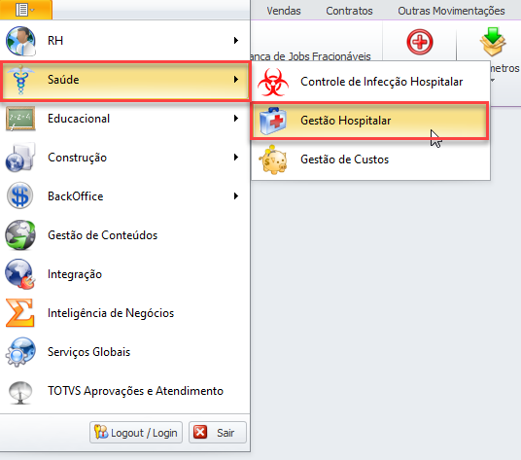Click the Construção globe-building icon
This screenshot has width=521, height=460.
[x=20, y=158]
